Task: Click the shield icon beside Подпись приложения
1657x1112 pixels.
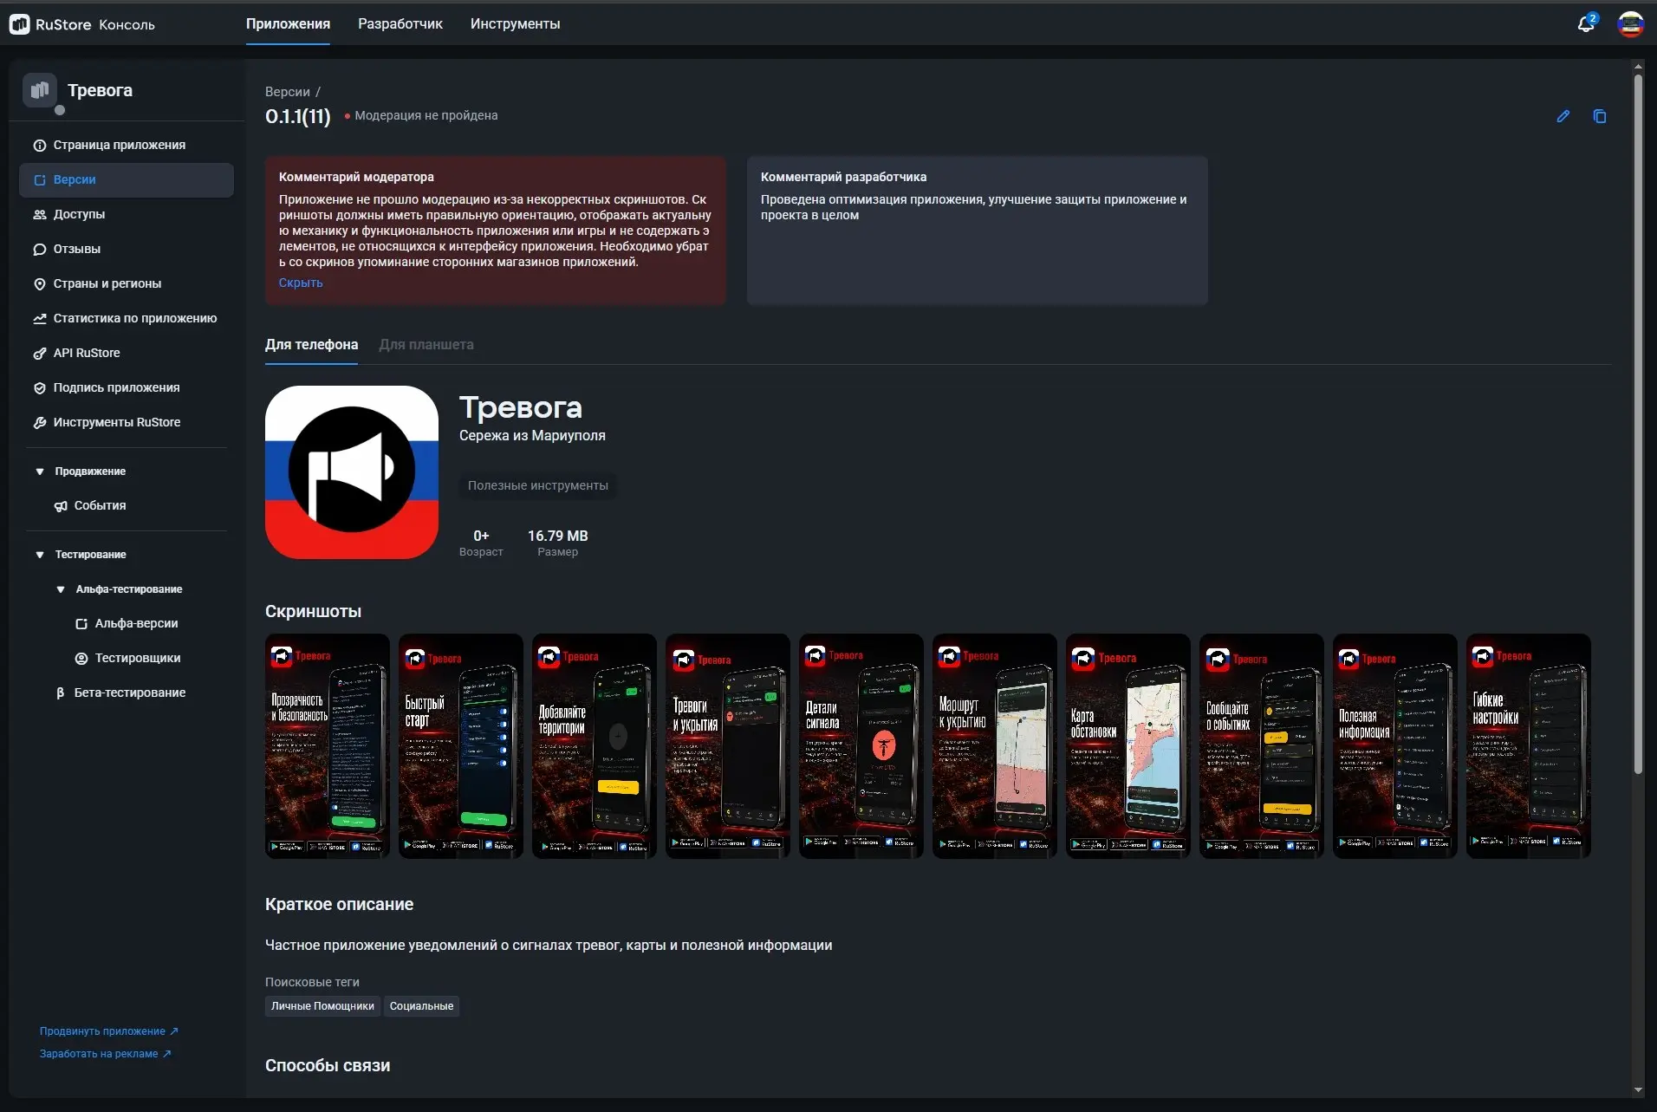Action: click(39, 388)
